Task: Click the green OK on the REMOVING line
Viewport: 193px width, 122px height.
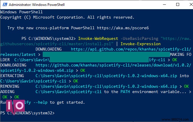Action: click(186, 86)
